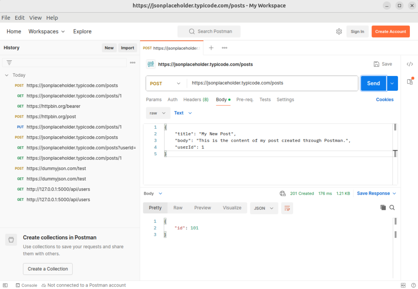
Task: Open the history filter icon
Action: 9,62
